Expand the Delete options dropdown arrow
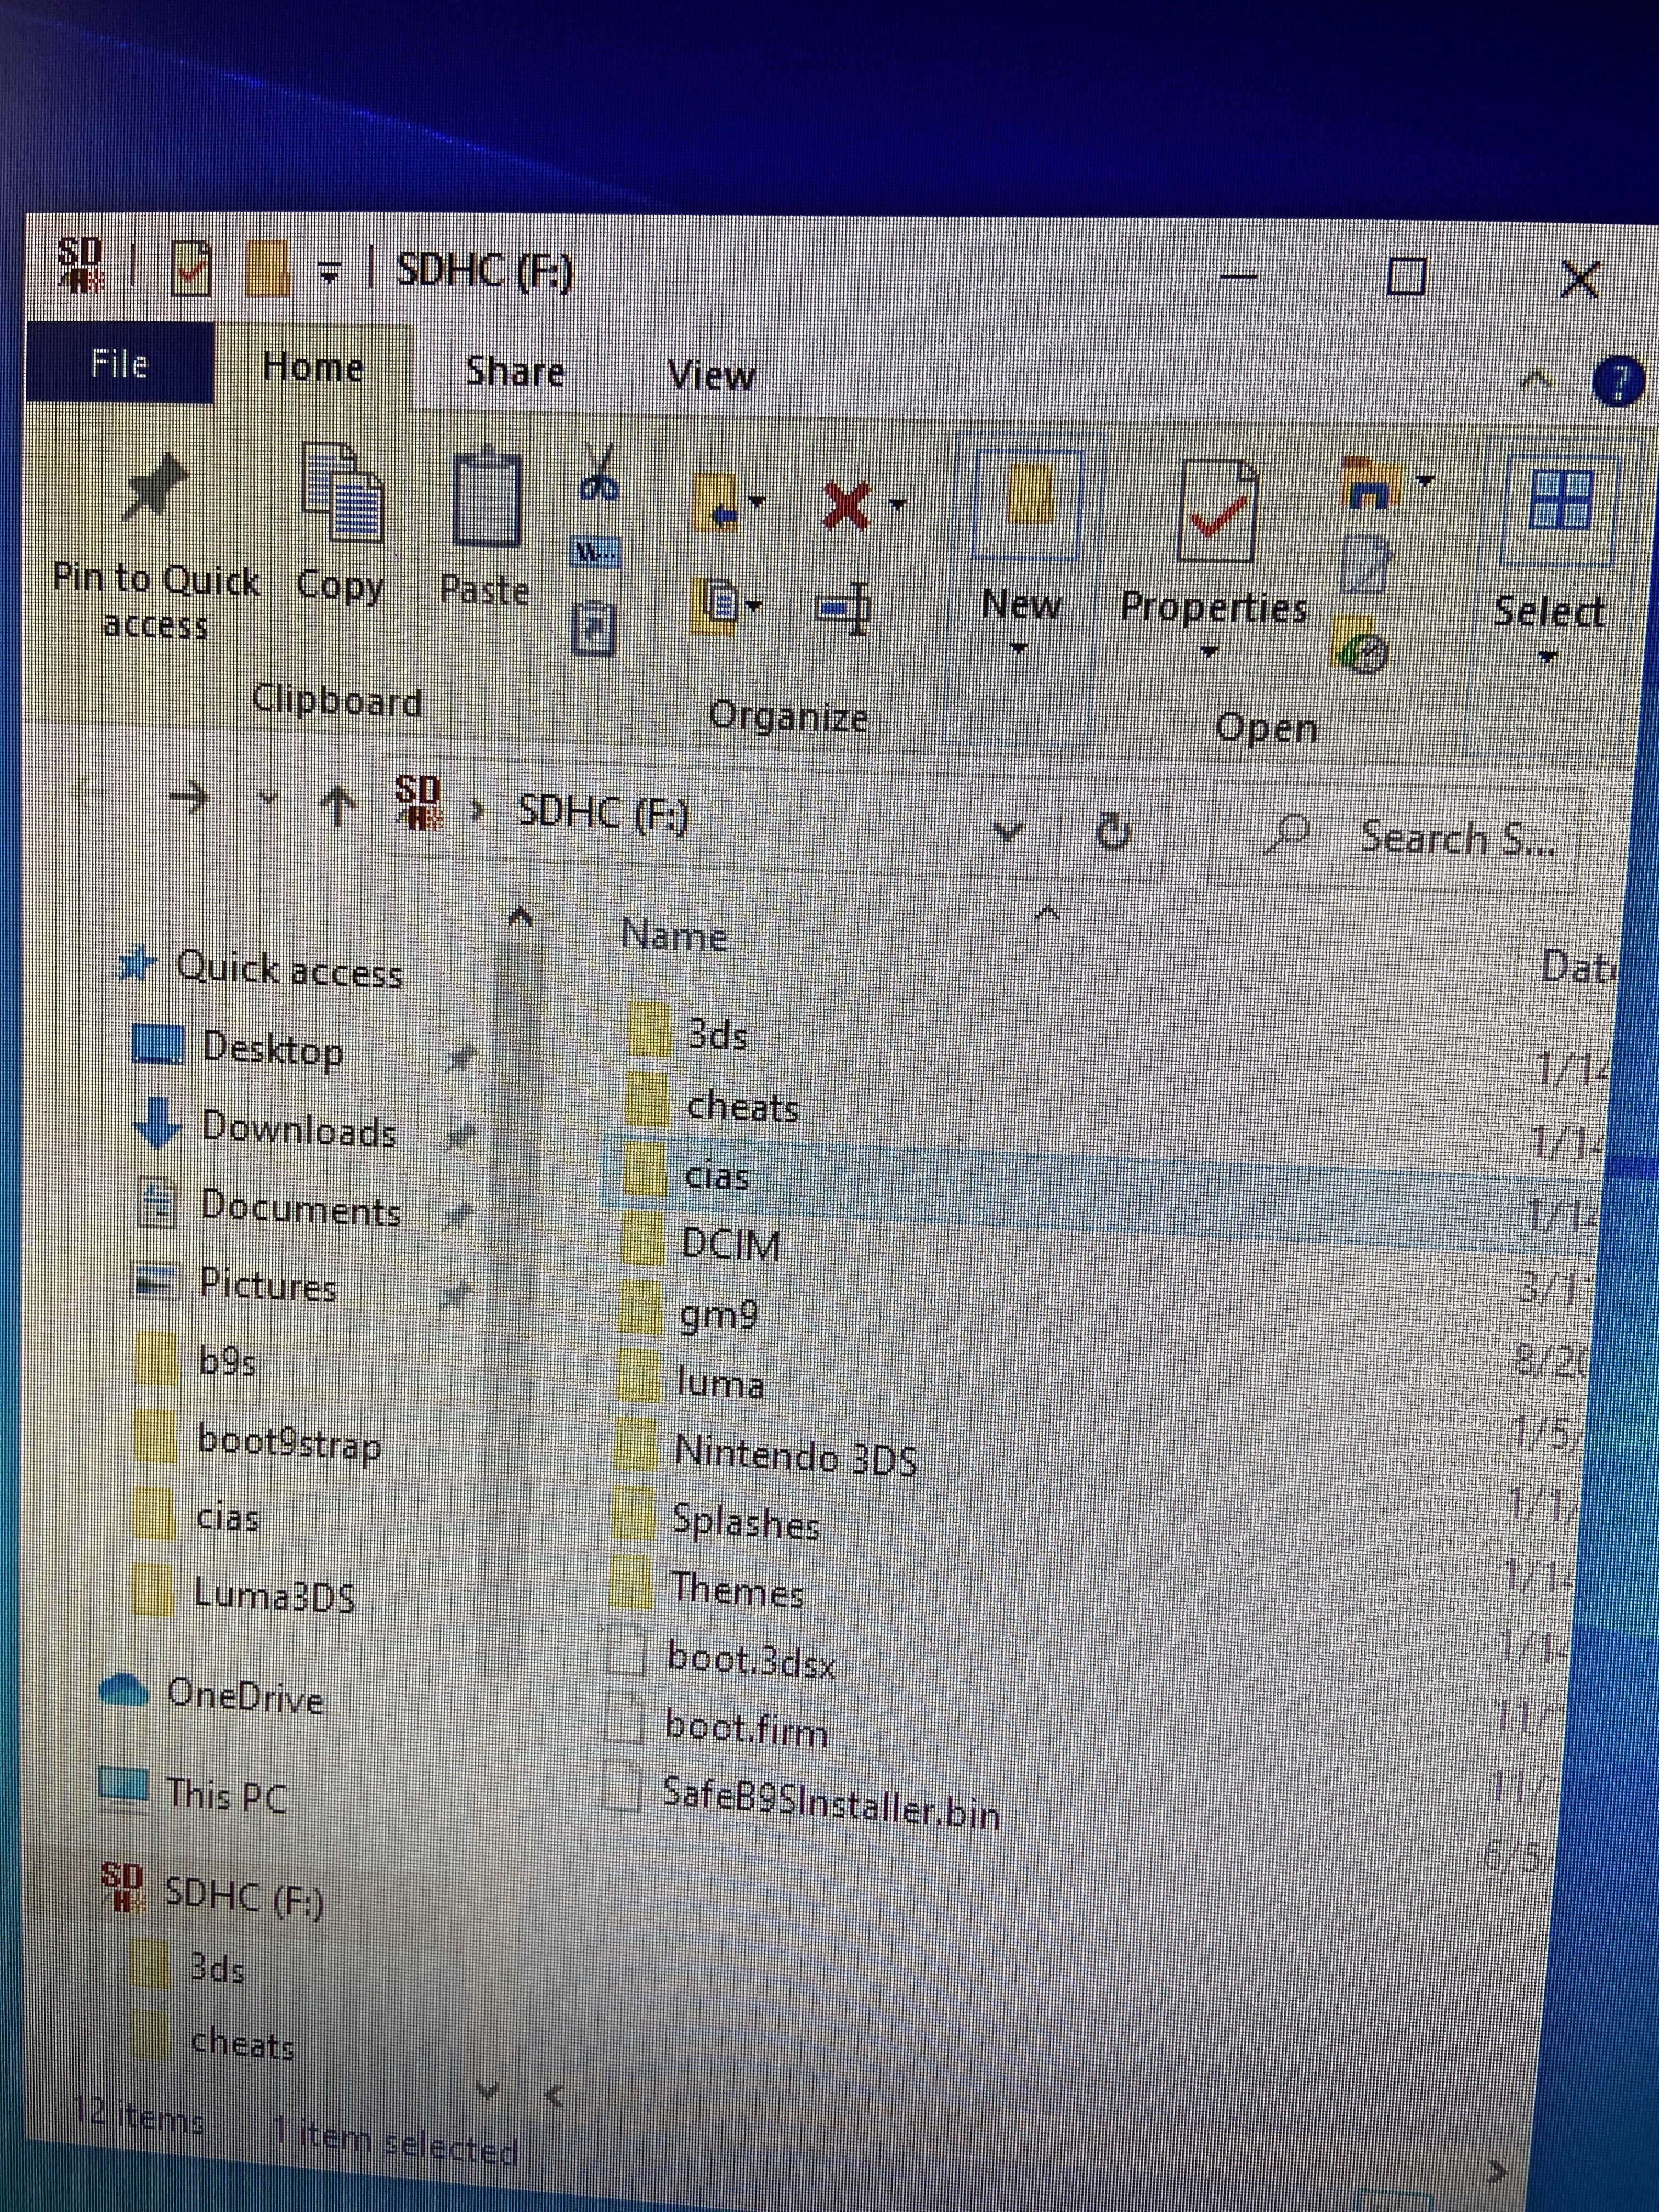The height and width of the screenshot is (2212, 1659). [x=898, y=504]
